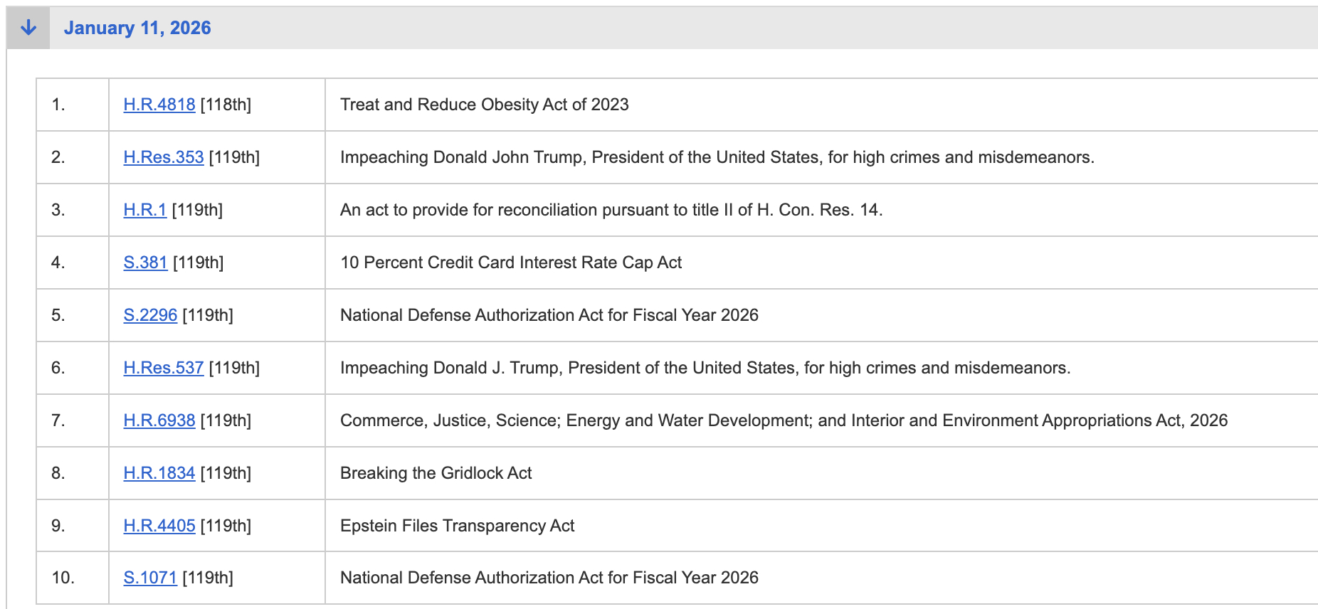Click the Impeaching Donald John Trump title text

(x=717, y=157)
